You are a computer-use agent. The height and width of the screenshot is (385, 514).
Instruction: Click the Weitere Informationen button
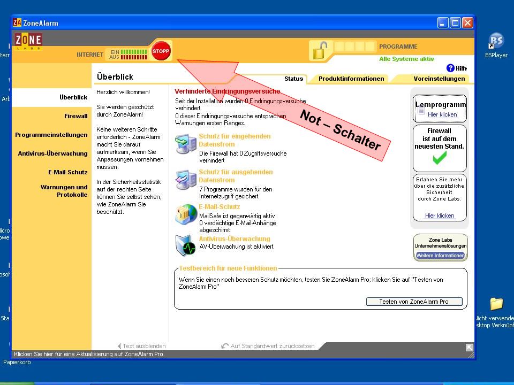click(x=440, y=256)
